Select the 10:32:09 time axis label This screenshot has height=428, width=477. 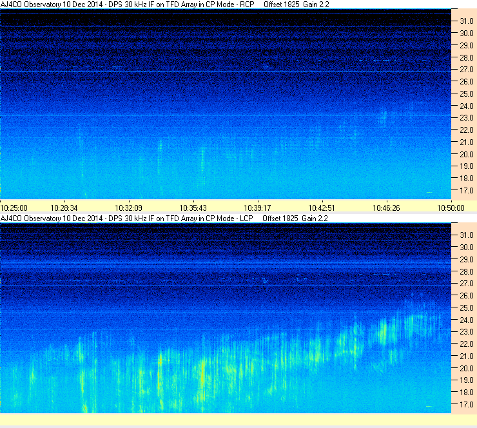click(128, 208)
